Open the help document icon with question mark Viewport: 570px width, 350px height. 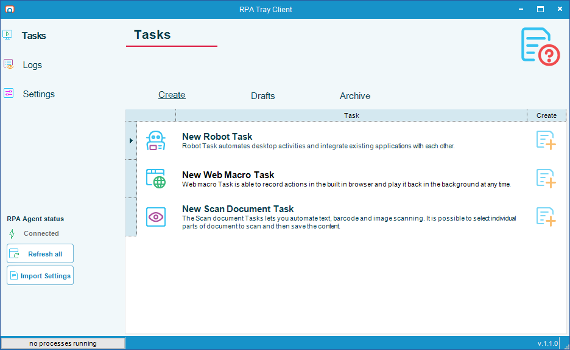540,46
